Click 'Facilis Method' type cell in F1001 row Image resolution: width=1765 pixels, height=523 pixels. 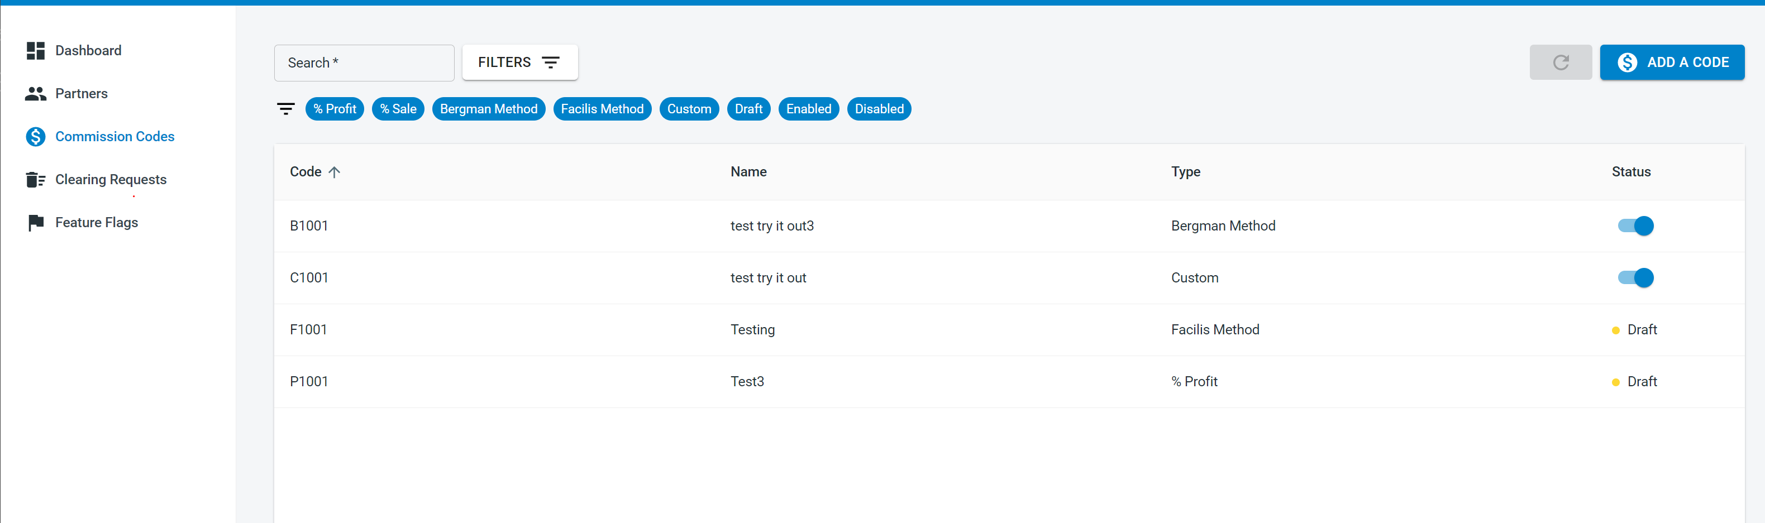tap(1215, 330)
